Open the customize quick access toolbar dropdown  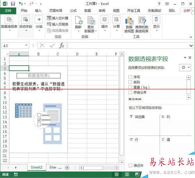coord(41,4)
